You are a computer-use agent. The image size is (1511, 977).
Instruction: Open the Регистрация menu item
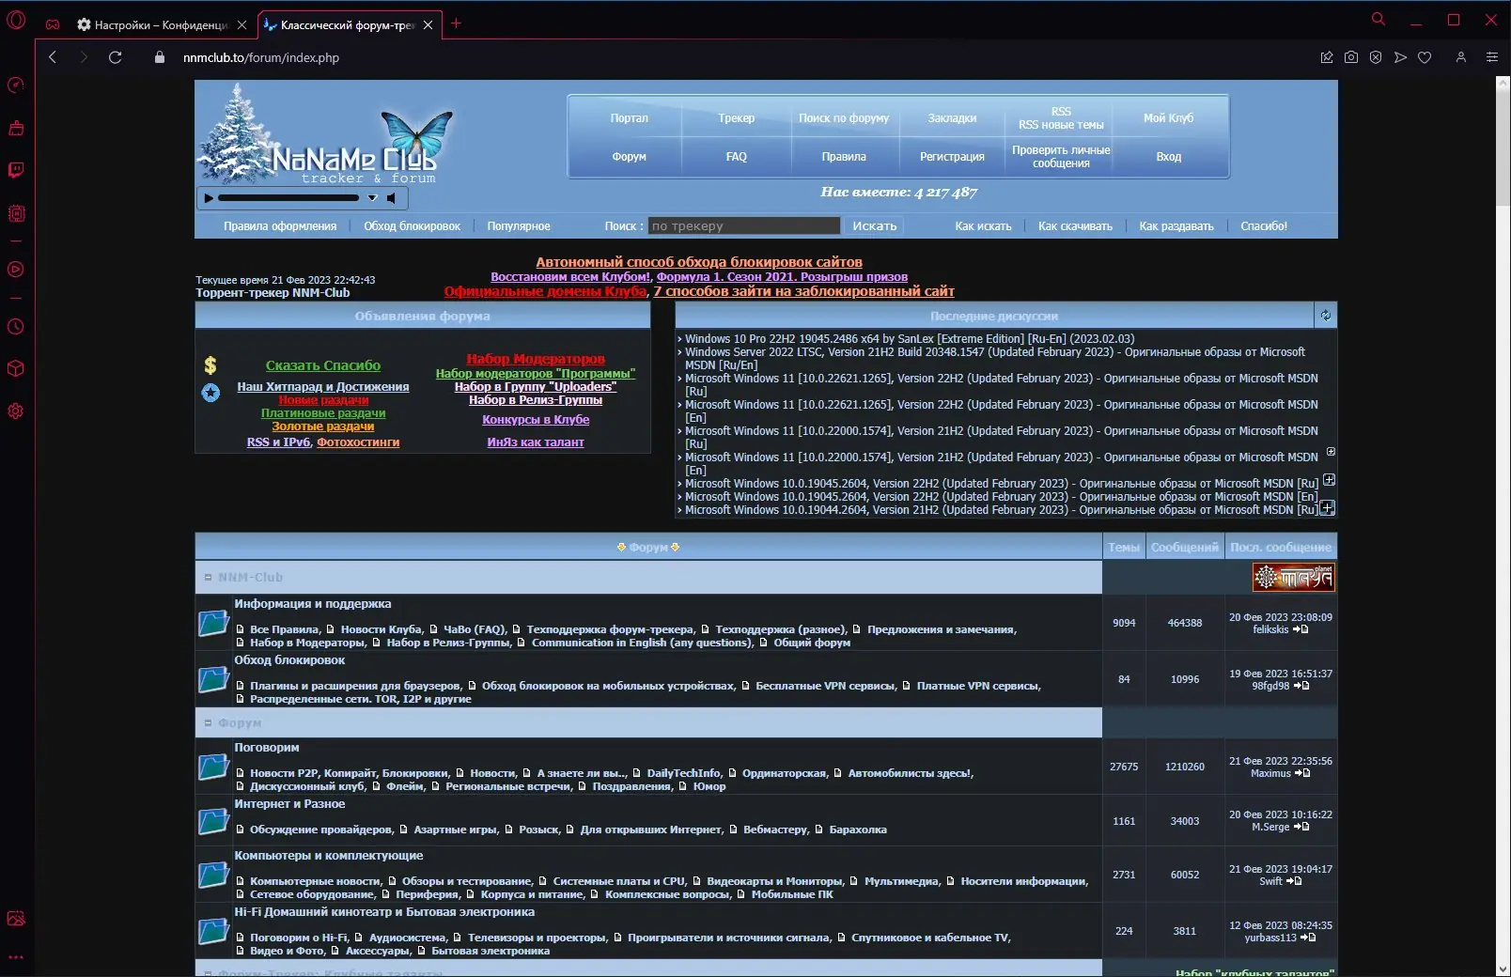(952, 157)
